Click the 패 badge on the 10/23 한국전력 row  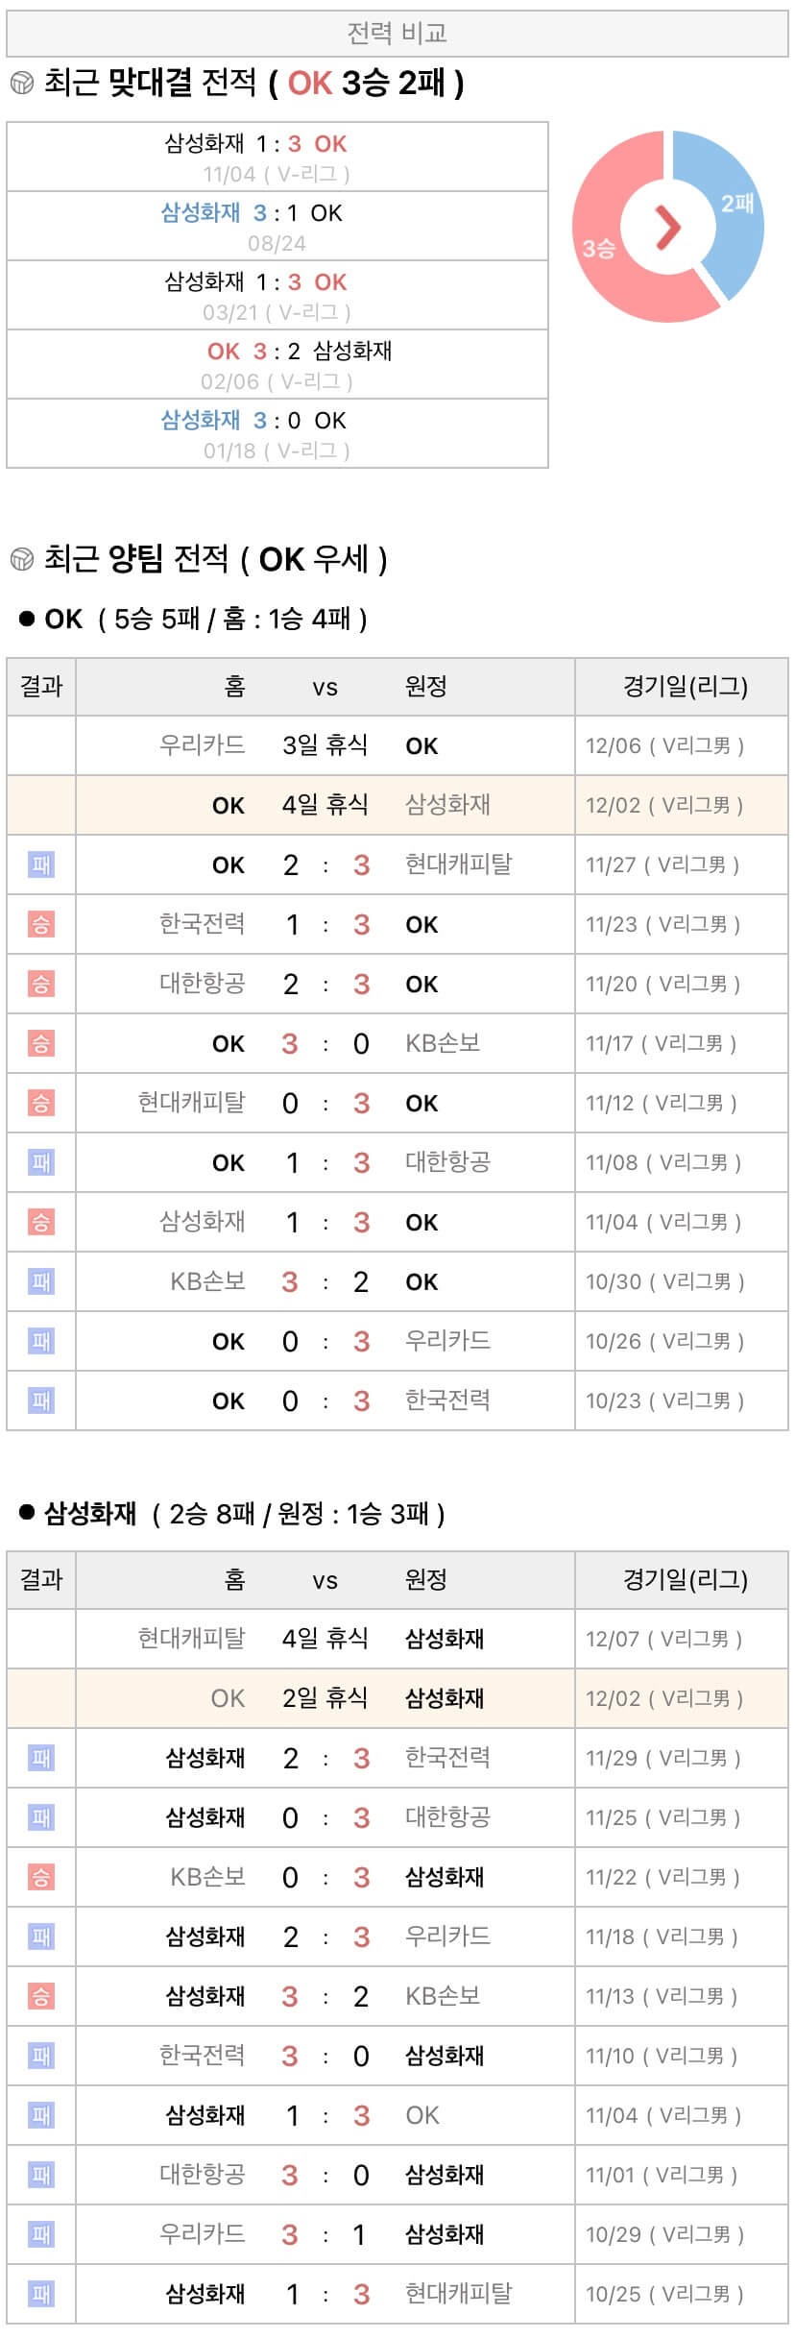tap(41, 1400)
